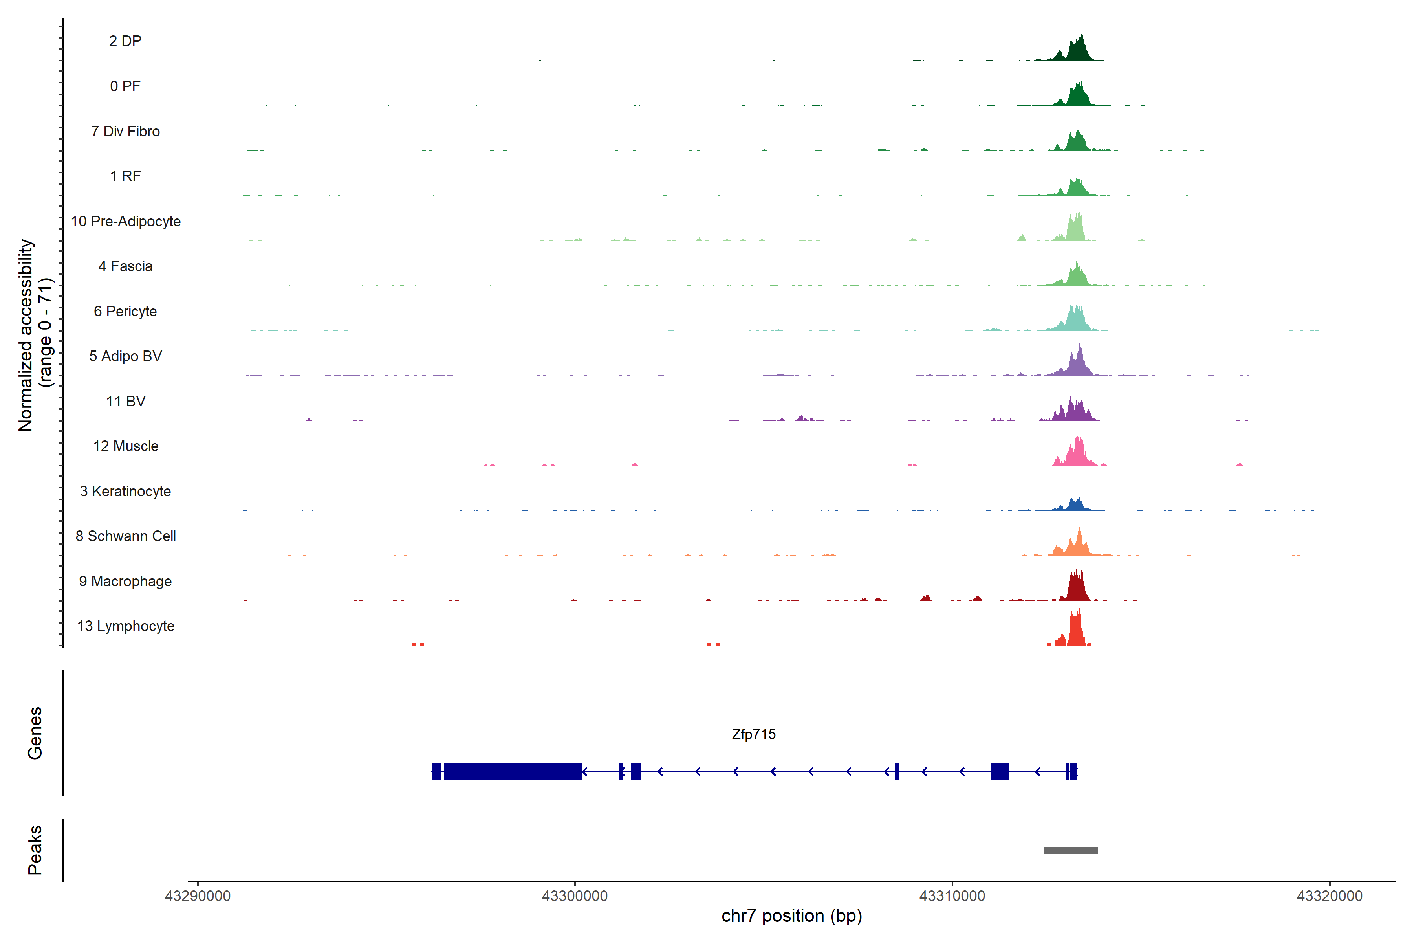Click the 0 PF track label
Viewport: 1414px width, 943px height.
(125, 86)
